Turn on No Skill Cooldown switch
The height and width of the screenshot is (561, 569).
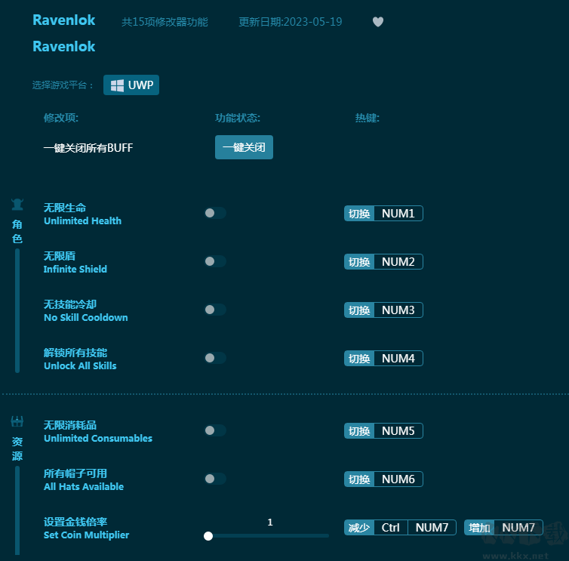point(215,310)
